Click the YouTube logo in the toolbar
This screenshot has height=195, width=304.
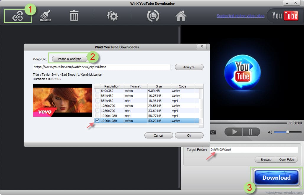pos(285,16)
